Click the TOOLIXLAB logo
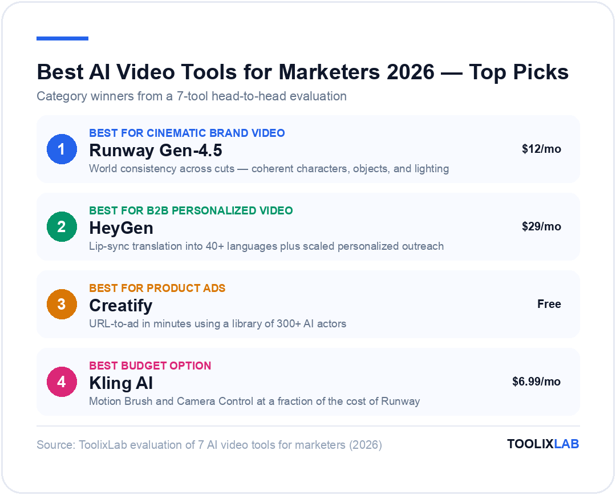This screenshot has width=616, height=495. tap(543, 444)
